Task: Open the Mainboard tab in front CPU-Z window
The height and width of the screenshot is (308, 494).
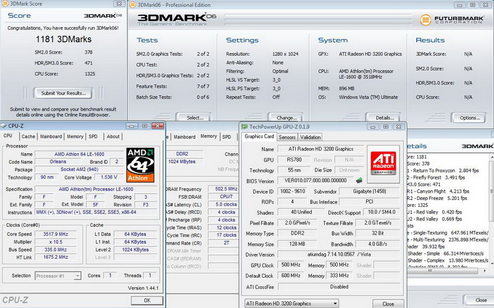Action: click(x=51, y=136)
